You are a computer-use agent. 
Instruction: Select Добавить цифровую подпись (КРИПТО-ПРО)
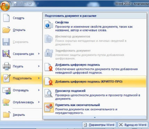pyautogui.click(x=95, y=81)
